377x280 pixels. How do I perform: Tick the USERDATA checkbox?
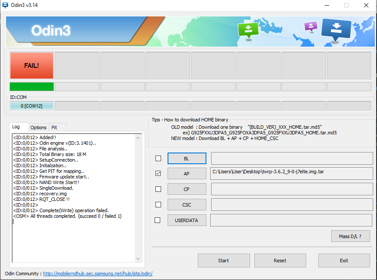158,220
